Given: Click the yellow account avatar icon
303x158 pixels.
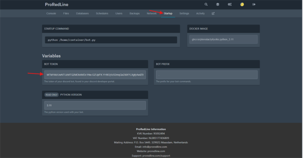Looking at the screenshot, I should coord(242,4).
